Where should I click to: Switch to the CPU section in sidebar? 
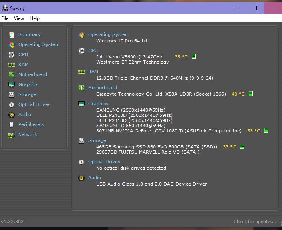tap(23, 54)
